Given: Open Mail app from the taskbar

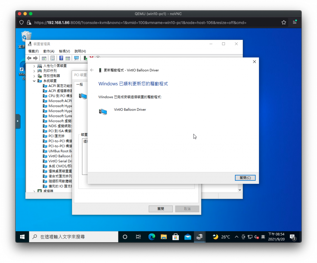Looking at the screenshot, I should click(188, 237).
